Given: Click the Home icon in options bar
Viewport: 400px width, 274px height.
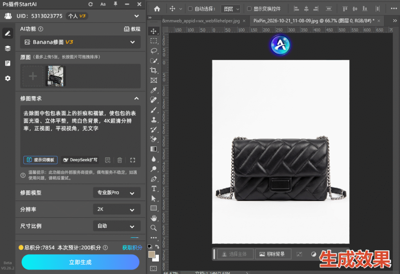Looking at the screenshot, I should click(x=157, y=9).
